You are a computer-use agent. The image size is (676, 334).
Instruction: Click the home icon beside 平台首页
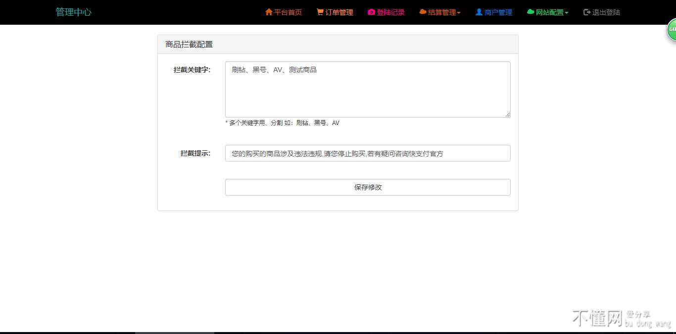269,12
